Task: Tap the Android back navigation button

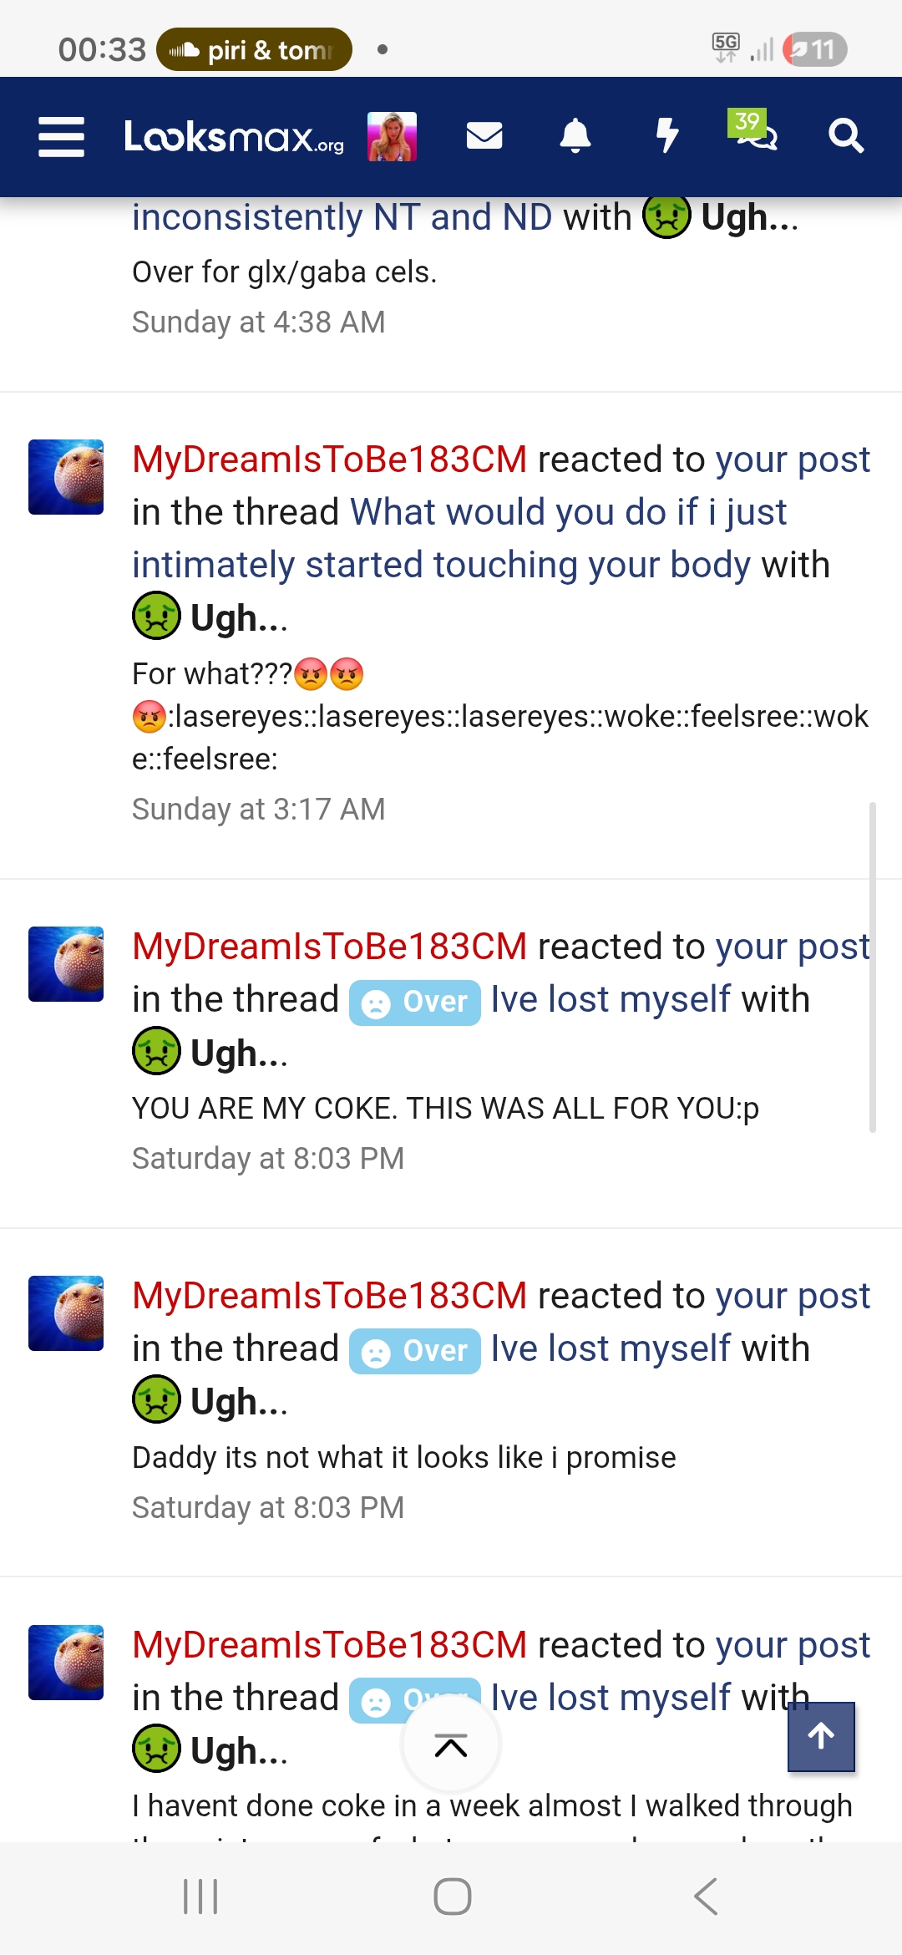Action: [x=707, y=1897]
